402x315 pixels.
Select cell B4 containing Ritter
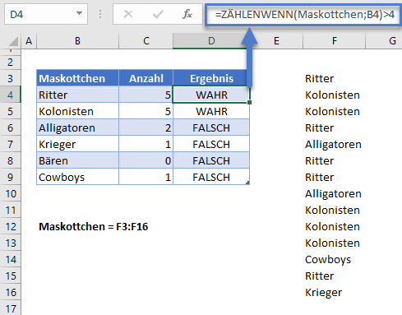click(x=77, y=95)
